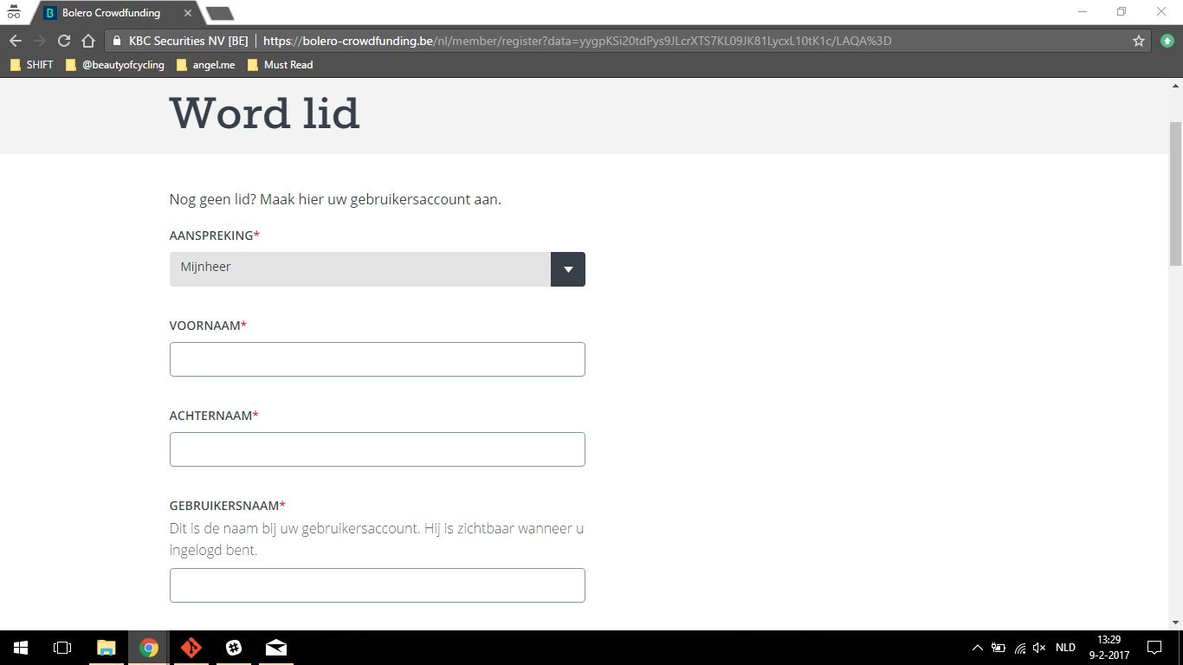The height and width of the screenshot is (665, 1183).
Task: Open the angel.me bookmark folder
Action: click(205, 65)
